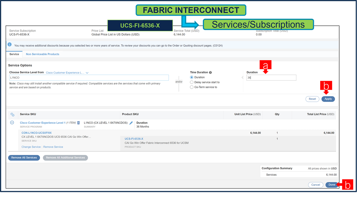Click Remove All Additional Services button
Viewport: 357px width, 197px height.
[65, 158]
